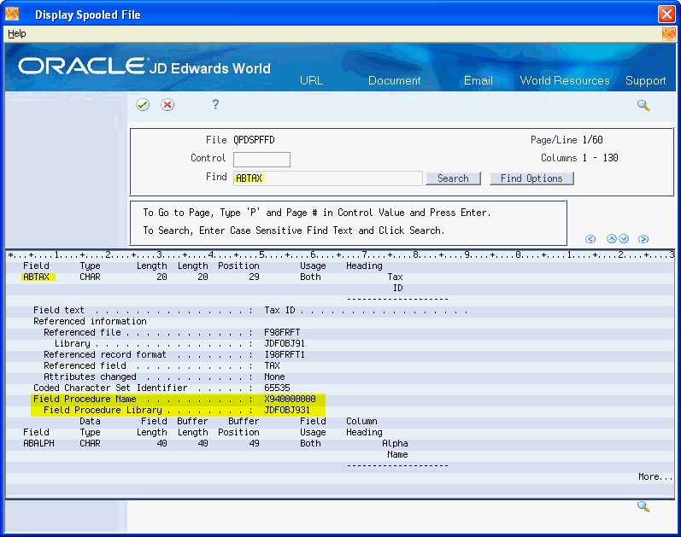Click the Coded Character Set value 65535
This screenshot has width=681, height=537.
(x=277, y=388)
